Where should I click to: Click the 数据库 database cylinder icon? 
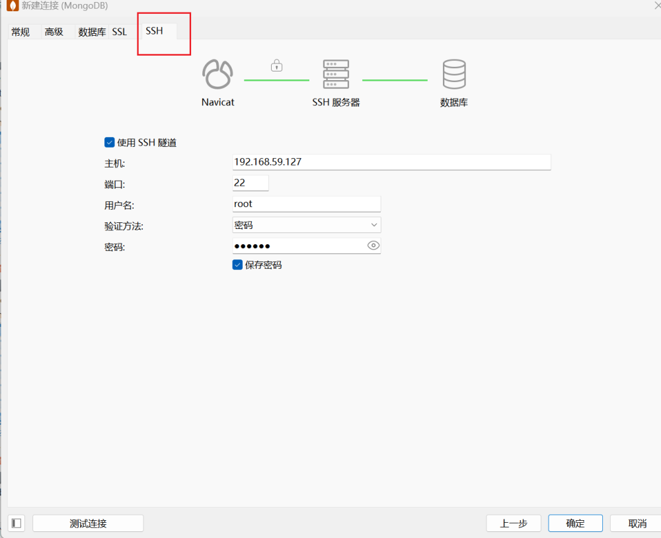point(454,74)
